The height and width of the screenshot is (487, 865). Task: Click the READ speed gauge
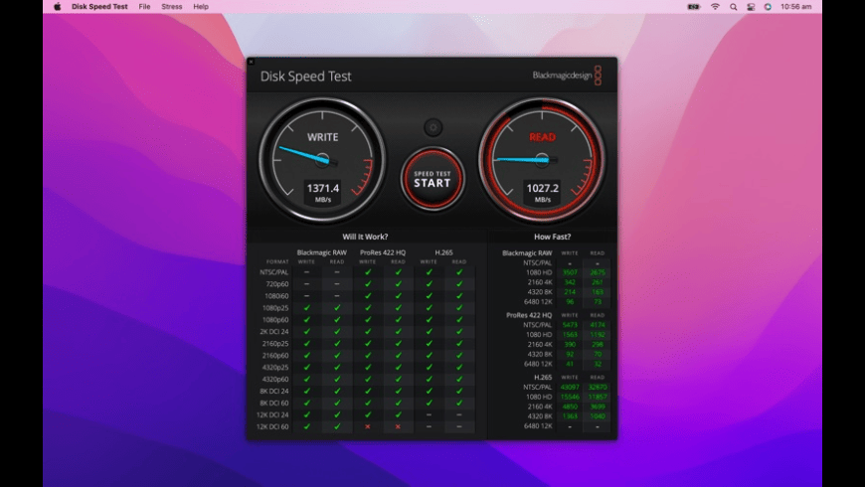tap(542, 160)
